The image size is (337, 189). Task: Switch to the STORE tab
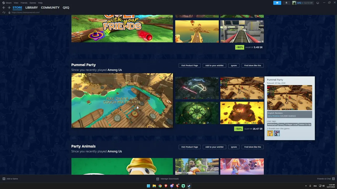(x=17, y=8)
